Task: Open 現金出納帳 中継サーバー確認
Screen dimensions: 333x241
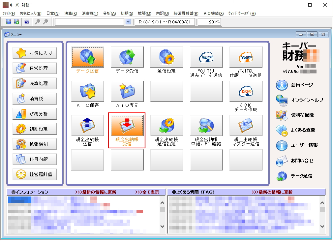Action: pyautogui.click(x=206, y=126)
